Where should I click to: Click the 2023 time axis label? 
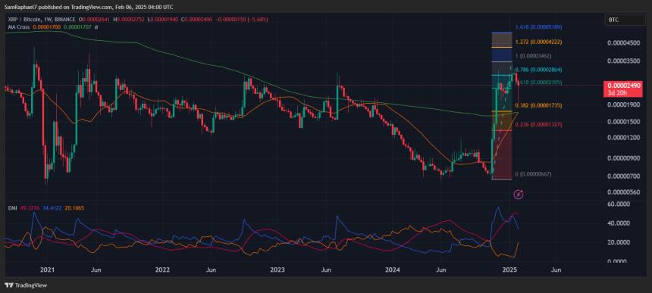pyautogui.click(x=277, y=270)
